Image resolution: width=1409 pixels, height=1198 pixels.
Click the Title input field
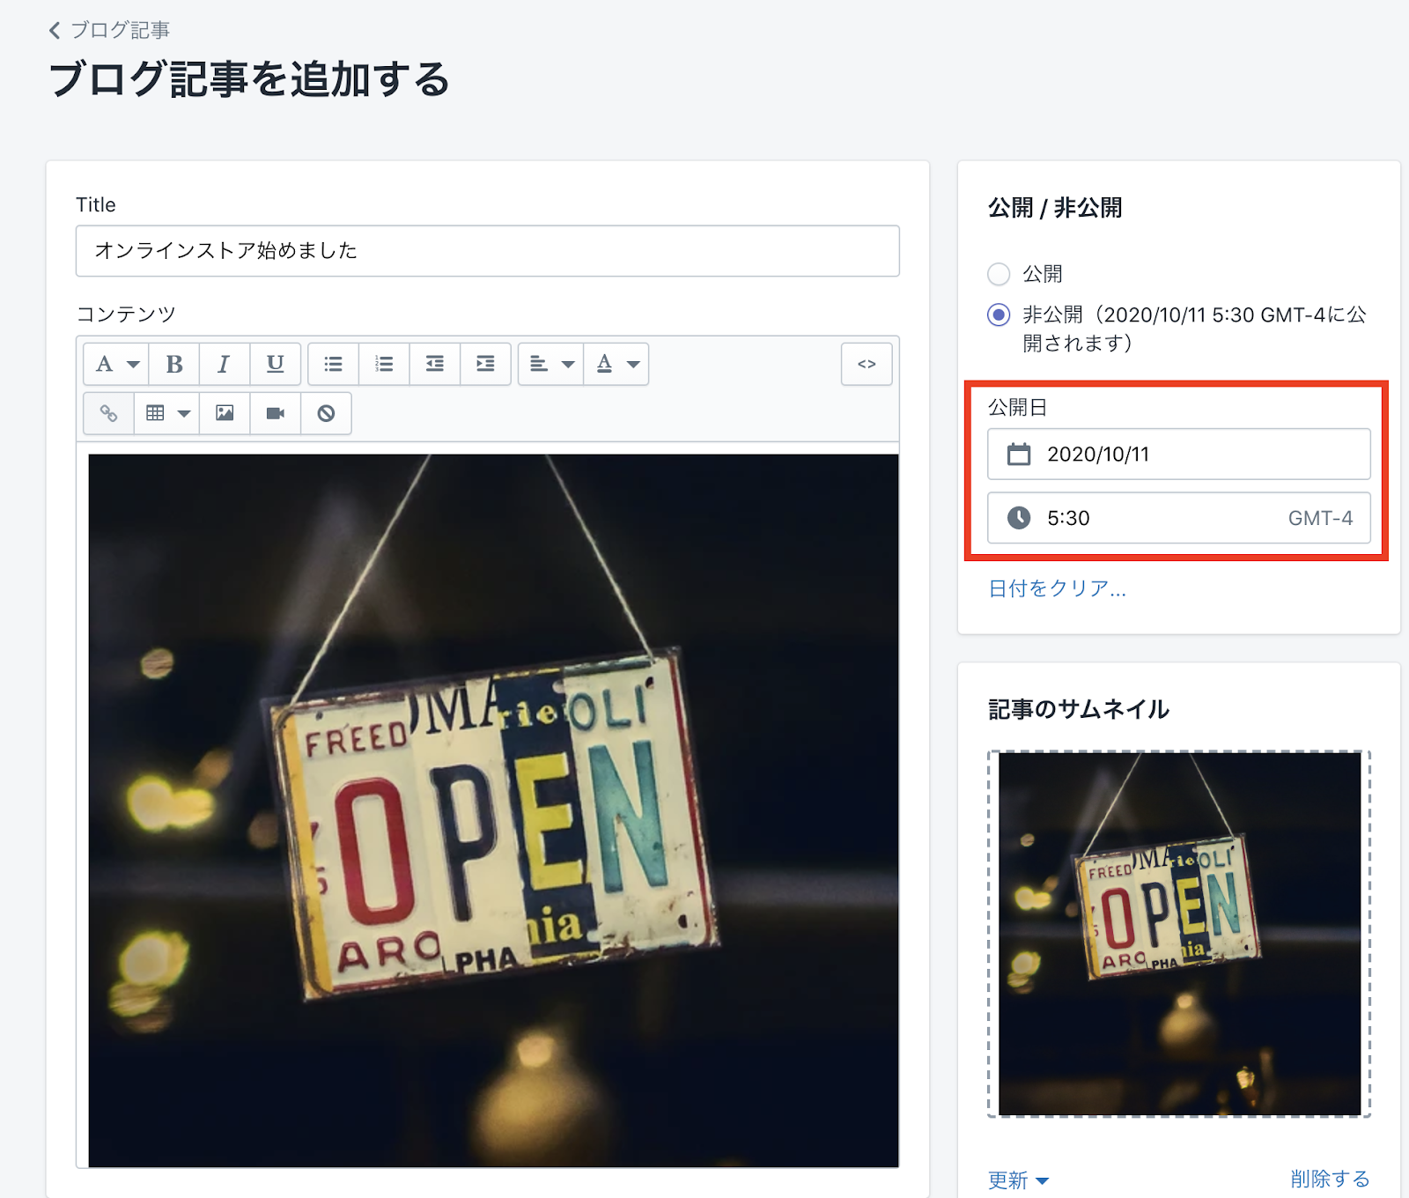pos(487,251)
